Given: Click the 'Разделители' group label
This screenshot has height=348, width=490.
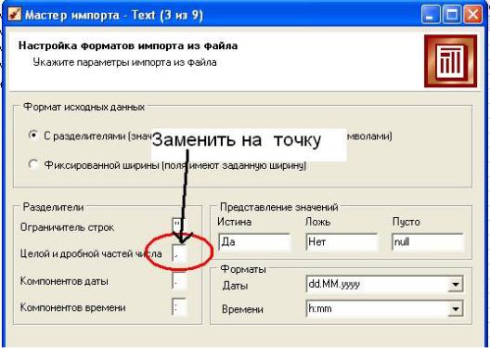Looking at the screenshot, I should [x=54, y=207].
